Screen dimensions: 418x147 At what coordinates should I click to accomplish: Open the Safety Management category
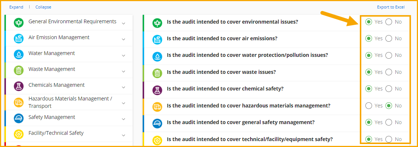click(69, 118)
